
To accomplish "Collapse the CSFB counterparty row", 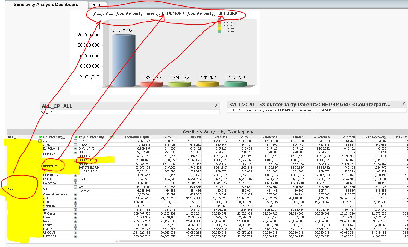I will click(75, 179).
